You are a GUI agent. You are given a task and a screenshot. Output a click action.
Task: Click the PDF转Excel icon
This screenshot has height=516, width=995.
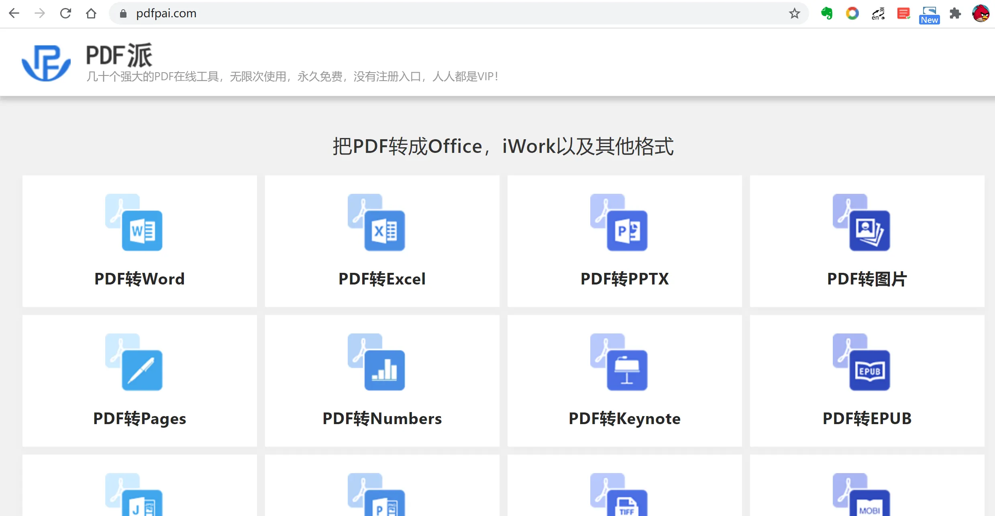tap(376, 222)
